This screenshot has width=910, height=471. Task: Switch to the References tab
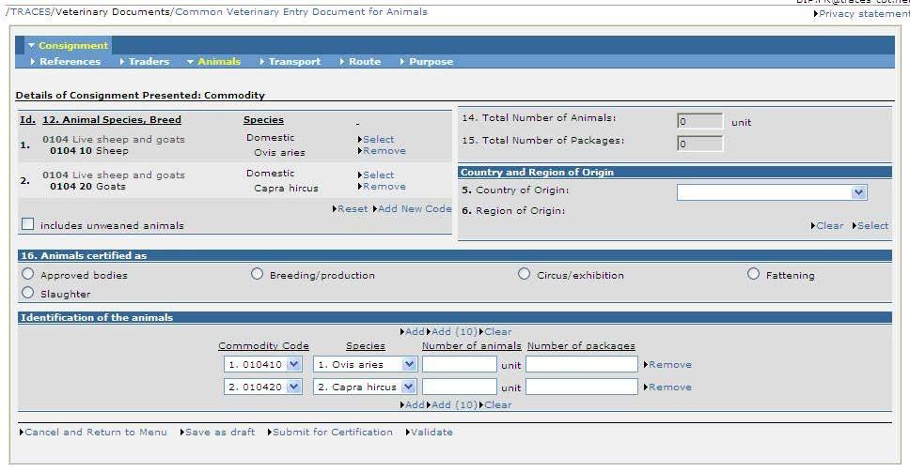click(x=70, y=61)
